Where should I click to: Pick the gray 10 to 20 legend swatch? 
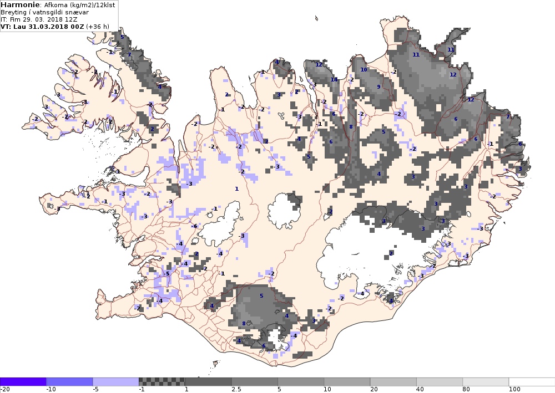[x=347, y=382]
